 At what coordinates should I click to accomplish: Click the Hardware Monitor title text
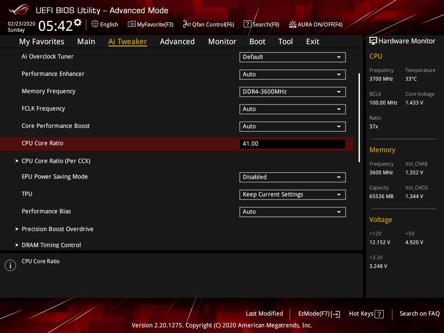[x=407, y=41]
